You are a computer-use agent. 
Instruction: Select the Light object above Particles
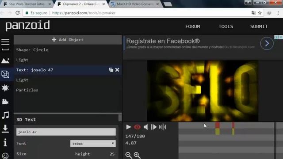click(x=68, y=80)
